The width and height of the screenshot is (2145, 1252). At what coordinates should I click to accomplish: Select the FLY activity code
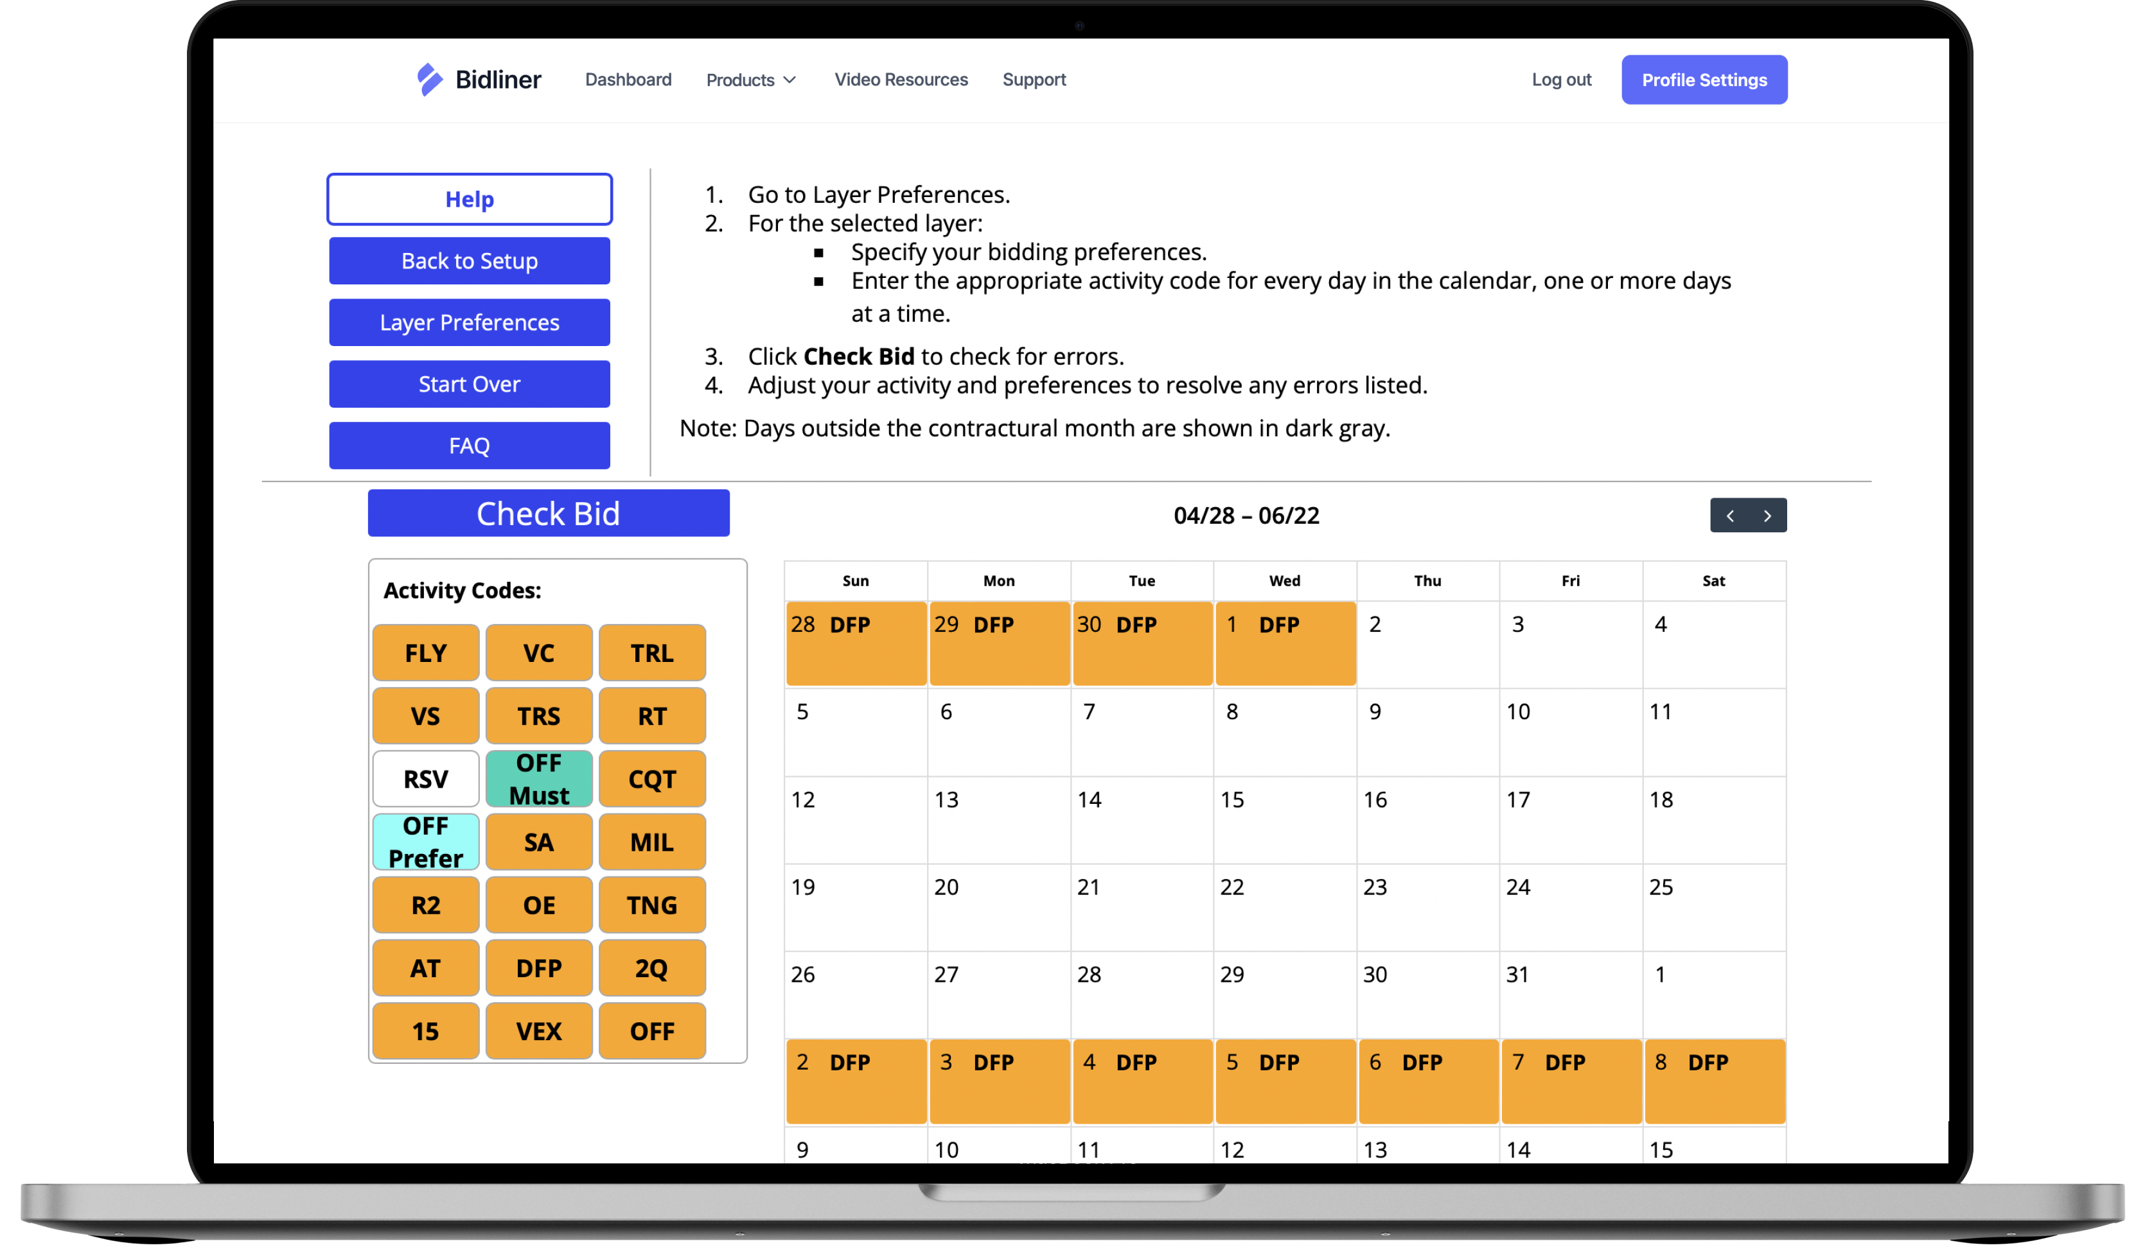coord(425,652)
